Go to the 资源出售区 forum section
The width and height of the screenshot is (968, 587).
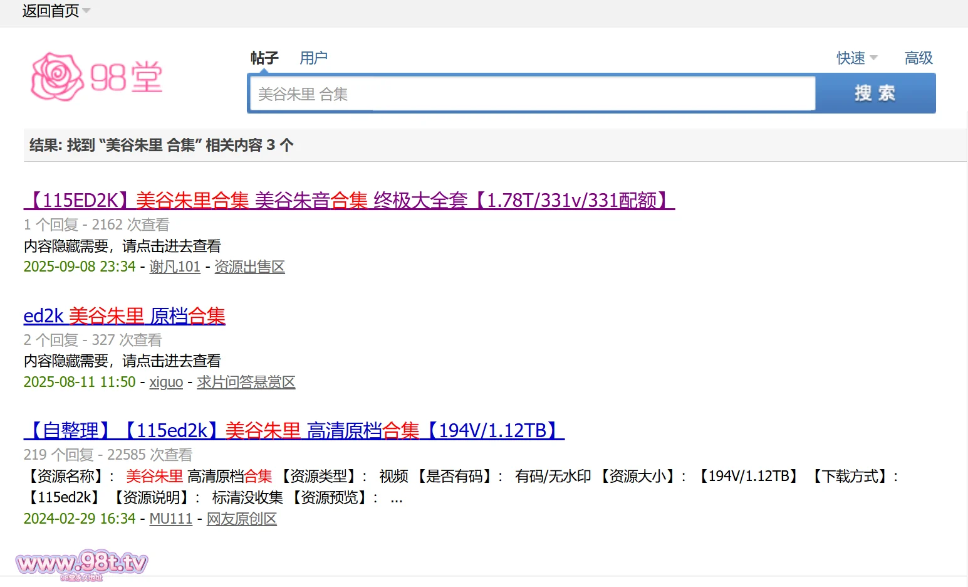[x=249, y=267]
